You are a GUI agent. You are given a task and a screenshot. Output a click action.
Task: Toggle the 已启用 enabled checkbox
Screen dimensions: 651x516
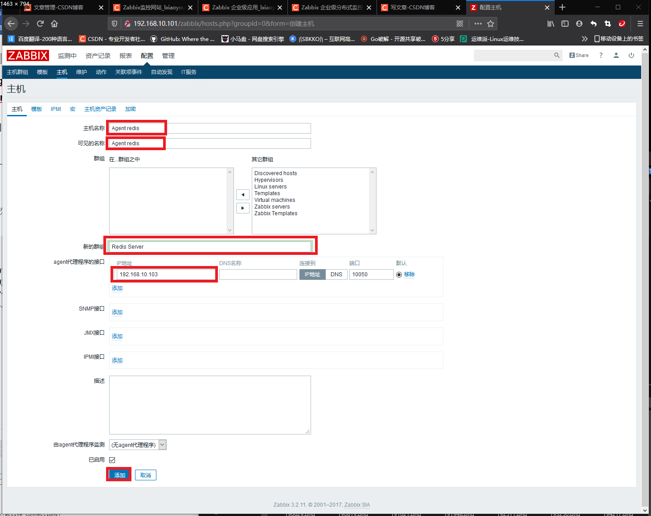[x=112, y=460]
